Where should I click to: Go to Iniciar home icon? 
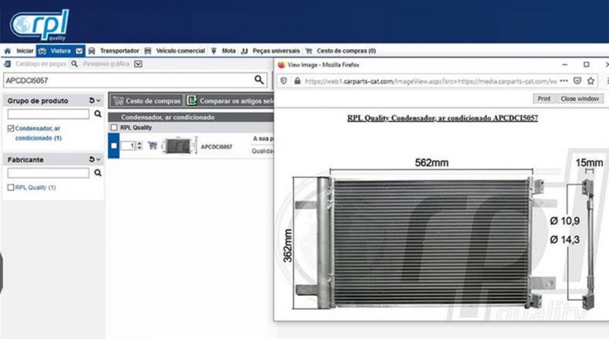click(x=8, y=51)
